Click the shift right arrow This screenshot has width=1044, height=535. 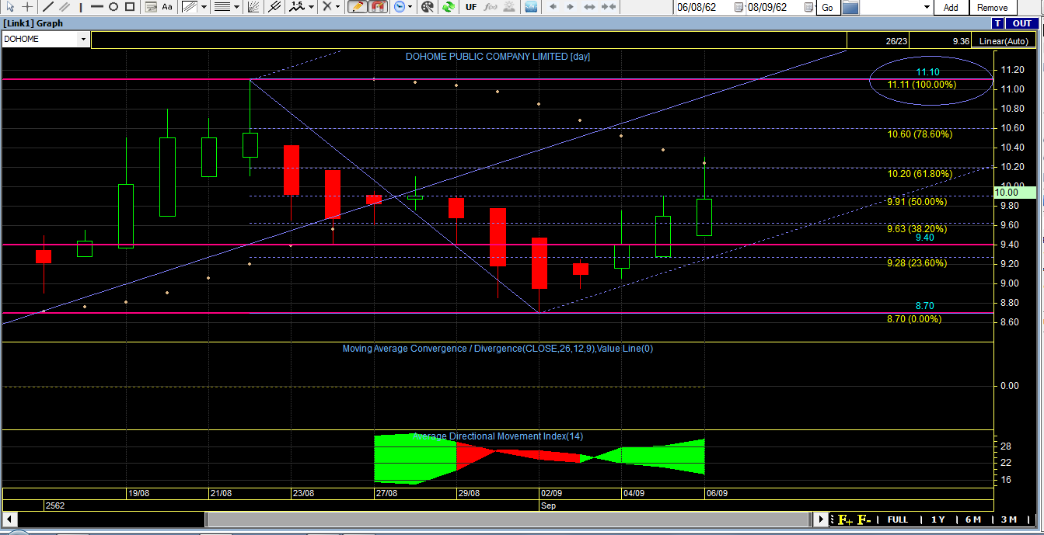[571, 7]
